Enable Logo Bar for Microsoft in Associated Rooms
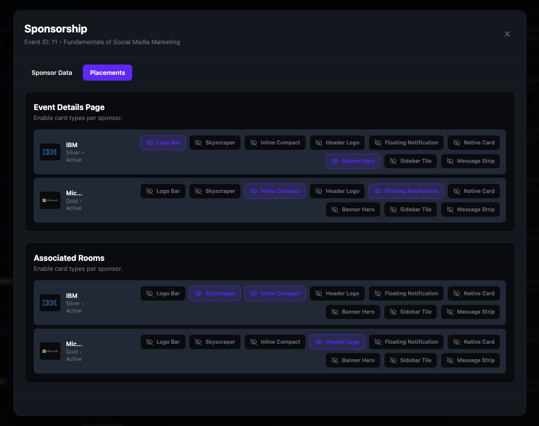 pyautogui.click(x=163, y=342)
